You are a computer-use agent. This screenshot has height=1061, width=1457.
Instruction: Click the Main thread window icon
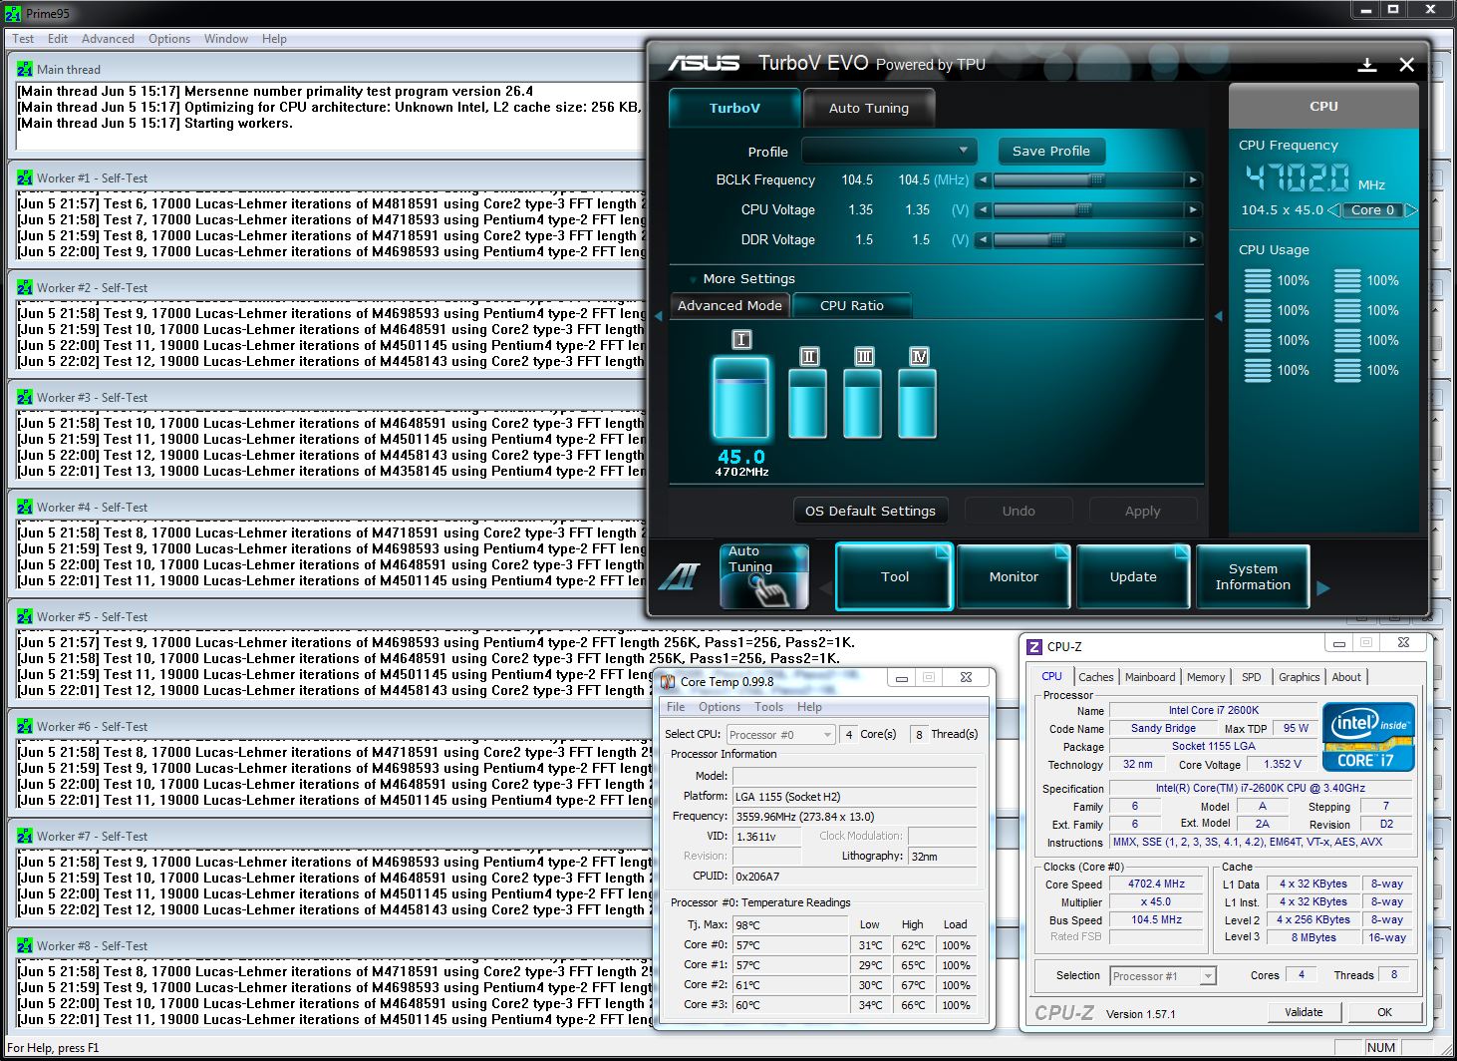point(25,70)
